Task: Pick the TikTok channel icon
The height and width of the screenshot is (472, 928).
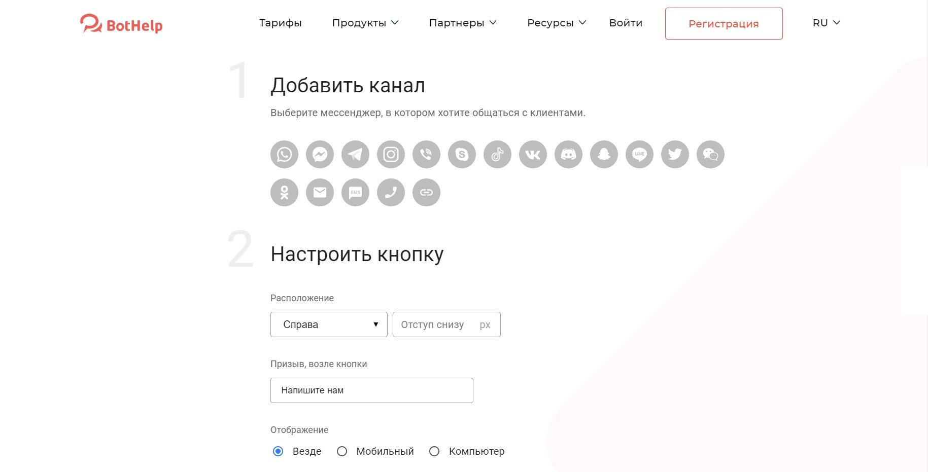Action: click(497, 154)
